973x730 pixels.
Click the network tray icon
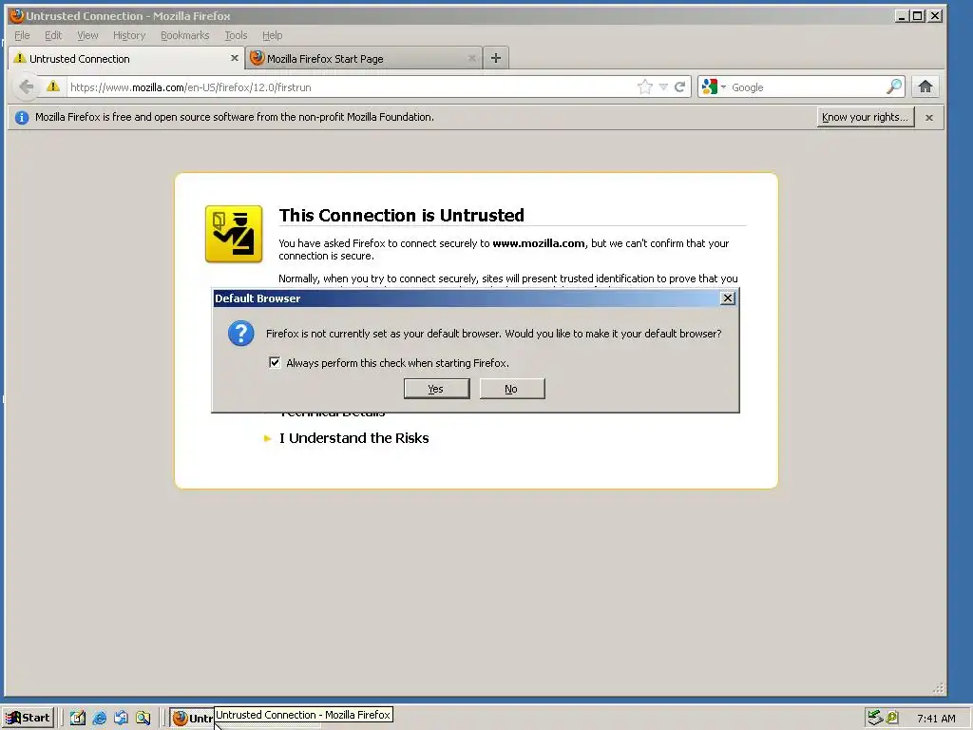[875, 718]
